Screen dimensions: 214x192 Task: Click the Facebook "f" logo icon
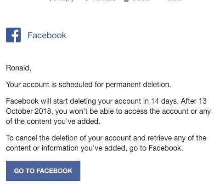[13, 35]
